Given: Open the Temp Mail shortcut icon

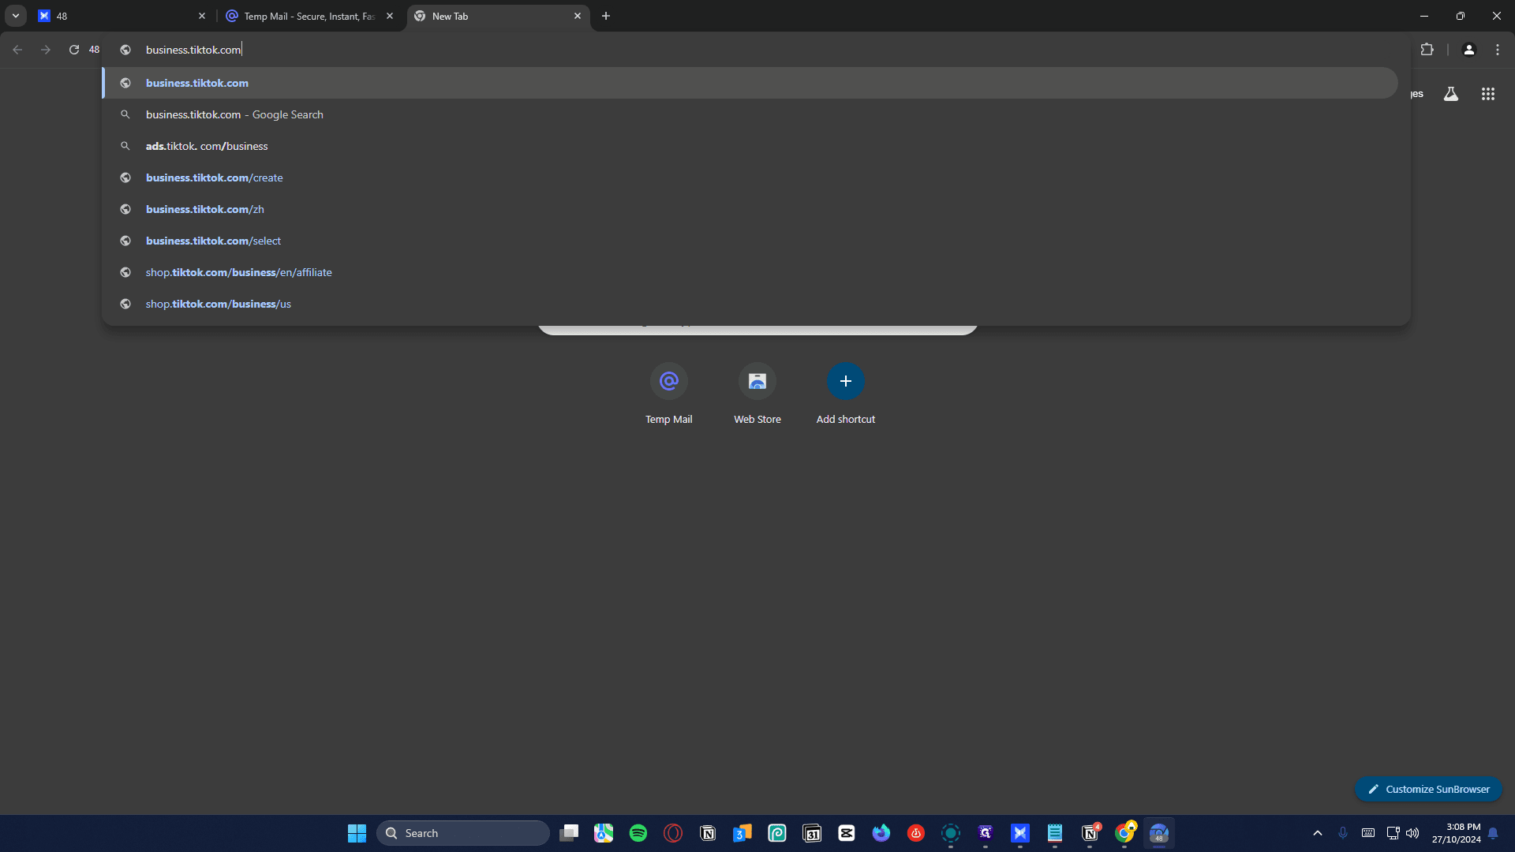Looking at the screenshot, I should coord(669,381).
